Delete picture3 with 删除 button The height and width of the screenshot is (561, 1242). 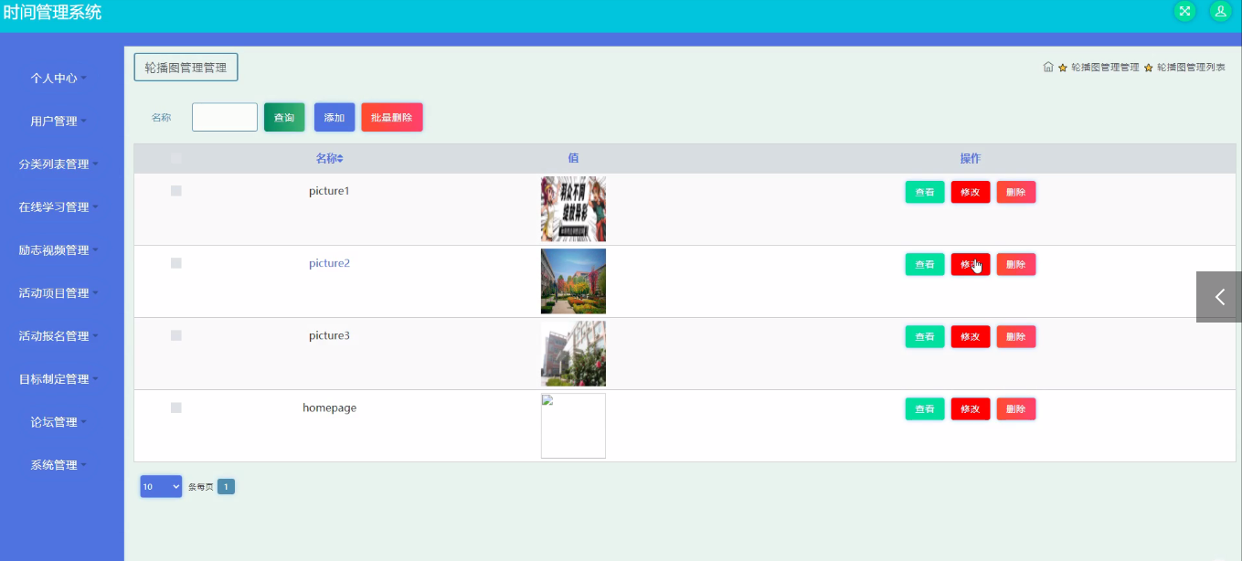pyautogui.click(x=1016, y=336)
